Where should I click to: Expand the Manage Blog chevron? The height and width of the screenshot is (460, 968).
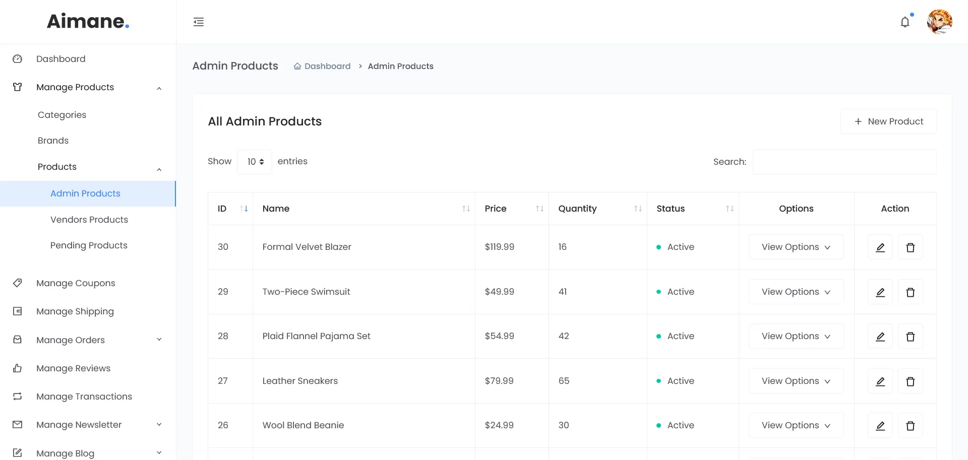159,453
